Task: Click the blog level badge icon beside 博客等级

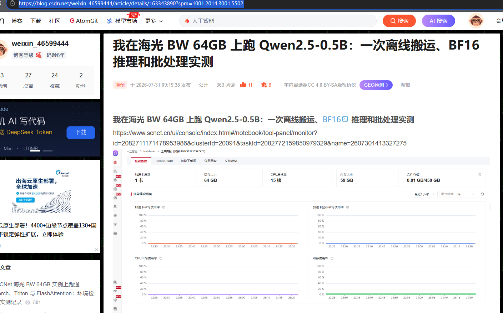Action: pyautogui.click(x=39, y=55)
